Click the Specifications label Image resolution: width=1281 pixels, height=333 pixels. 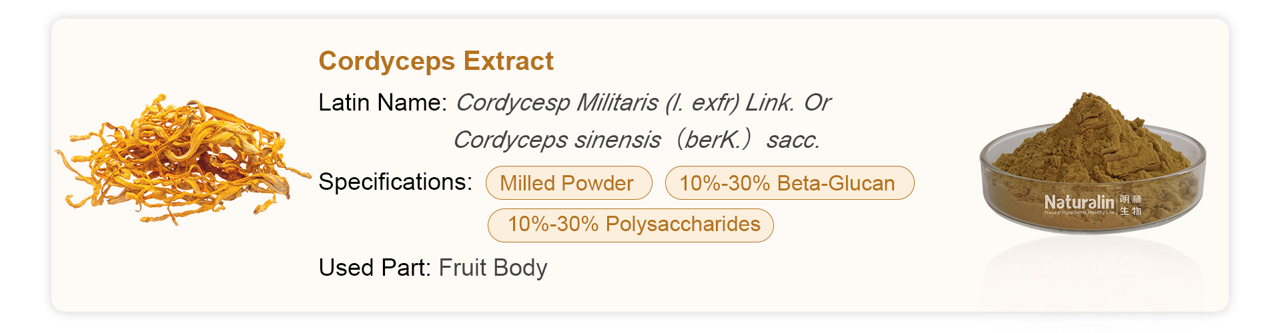click(x=395, y=182)
